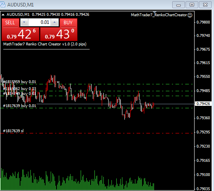The image size is (214, 191).
Task: Increase lot volume with up arrow
Action: click(x=55, y=22)
